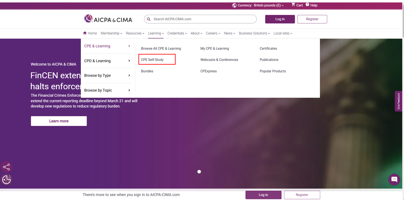Open the Give Feedback side tab

398,101
